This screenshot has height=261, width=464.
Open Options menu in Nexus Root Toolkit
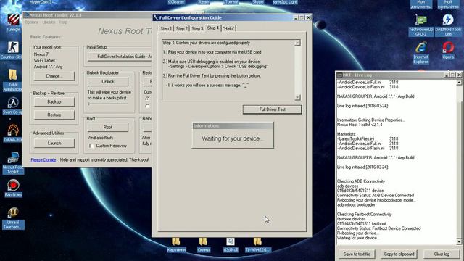point(31,22)
